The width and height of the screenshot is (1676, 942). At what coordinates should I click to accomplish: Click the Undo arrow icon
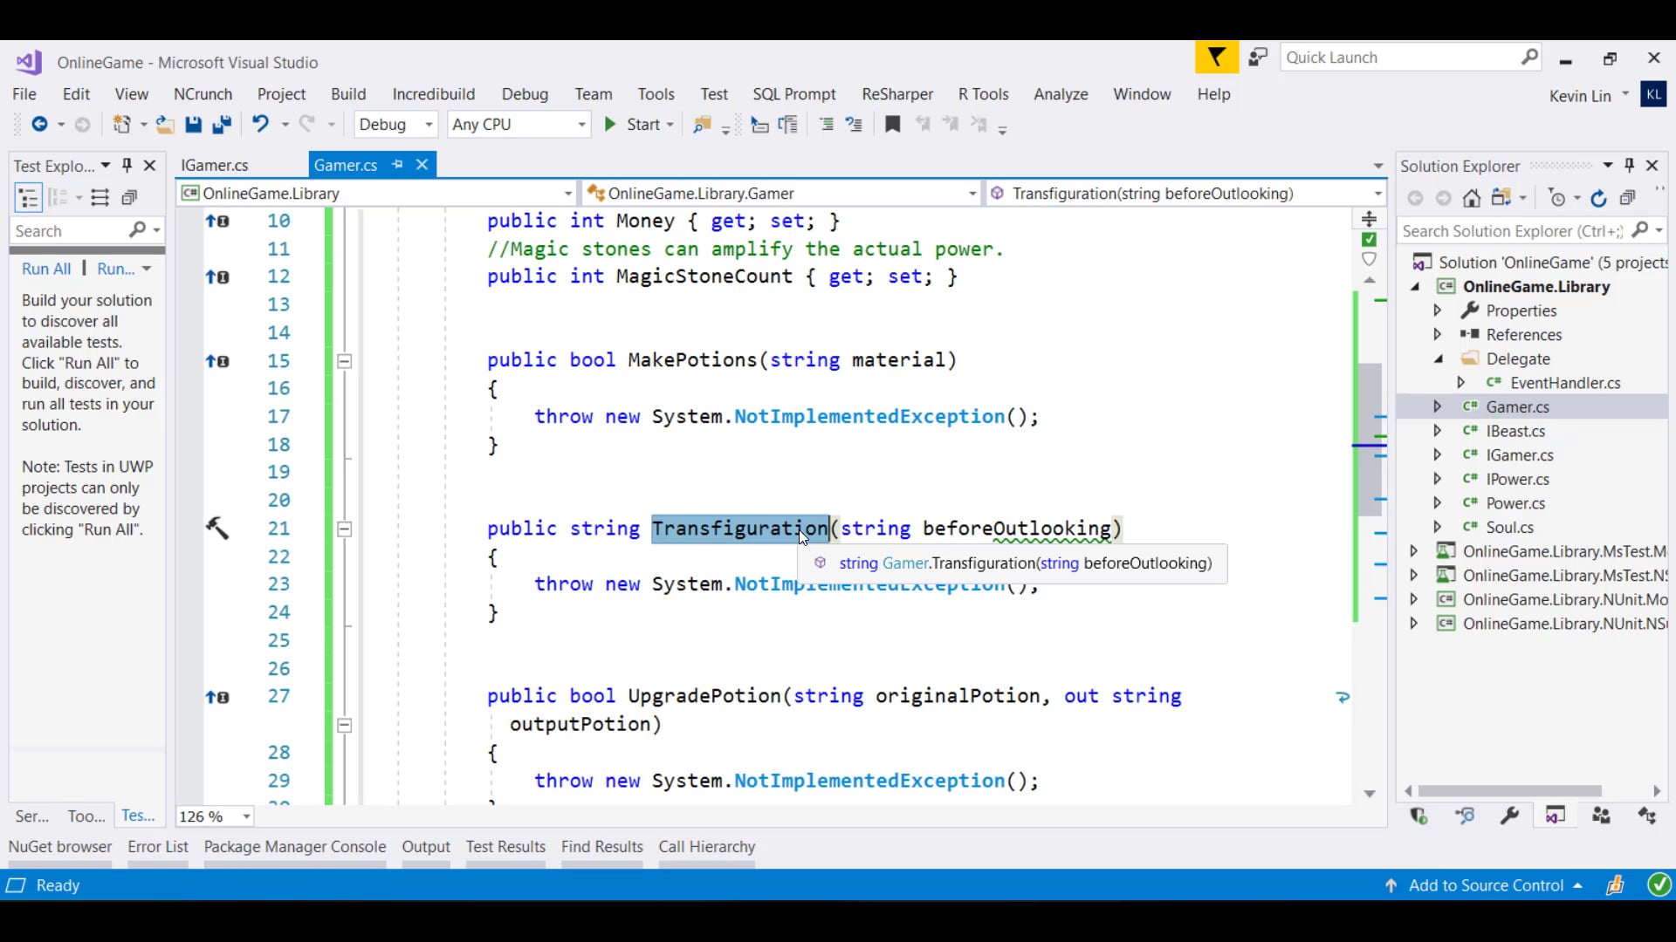[260, 124]
